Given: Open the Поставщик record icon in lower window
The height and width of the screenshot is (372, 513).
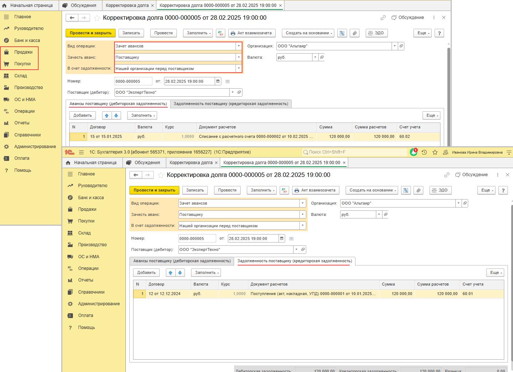Looking at the screenshot, I should 303,249.
